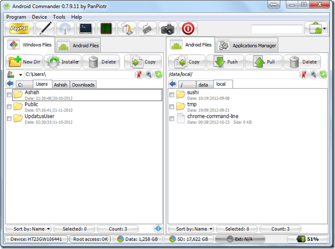Open the Help menu
The image size is (335, 249).
tap(76, 17)
